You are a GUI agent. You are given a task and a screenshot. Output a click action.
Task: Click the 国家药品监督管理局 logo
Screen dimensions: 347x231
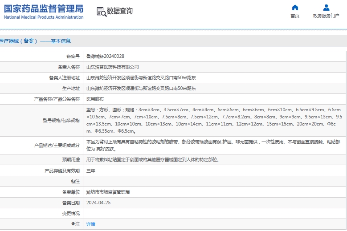pos(44,9)
